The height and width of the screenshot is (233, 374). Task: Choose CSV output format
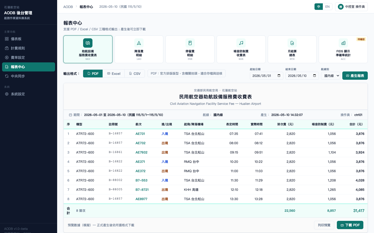coord(135,74)
